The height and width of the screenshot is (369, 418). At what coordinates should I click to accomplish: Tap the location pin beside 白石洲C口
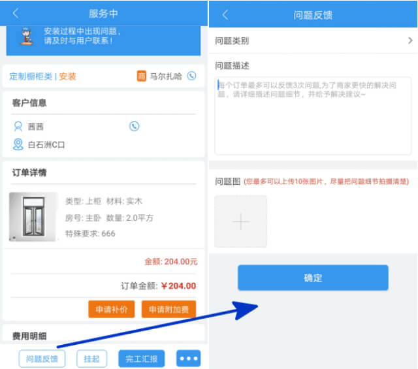(x=18, y=144)
